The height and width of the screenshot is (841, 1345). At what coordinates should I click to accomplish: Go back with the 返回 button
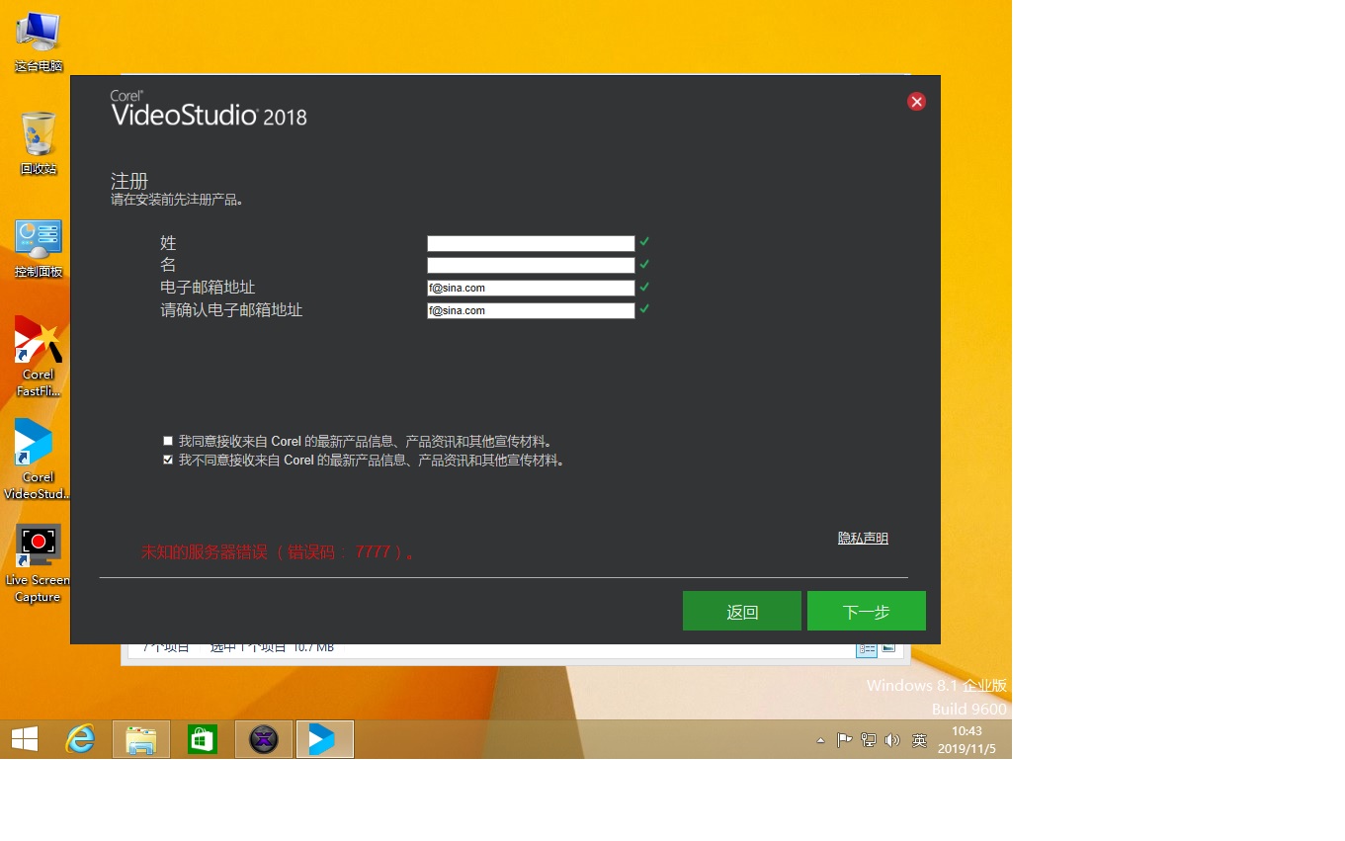click(x=742, y=611)
